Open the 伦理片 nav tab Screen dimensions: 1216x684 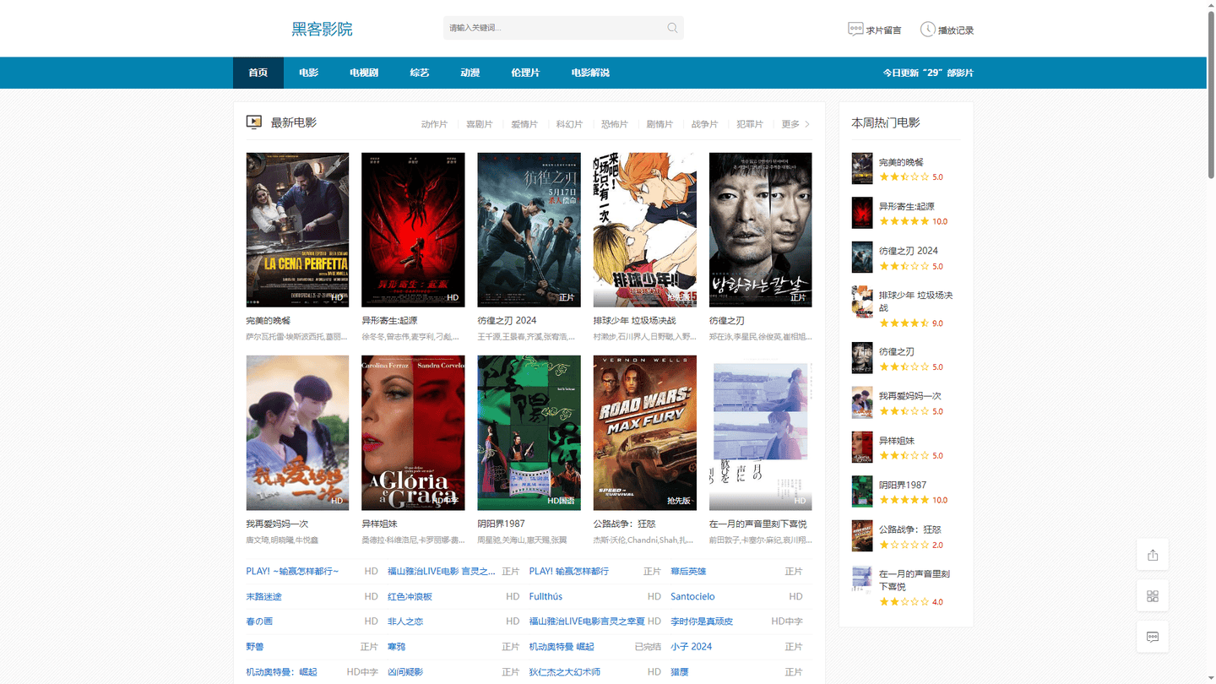[x=525, y=73]
